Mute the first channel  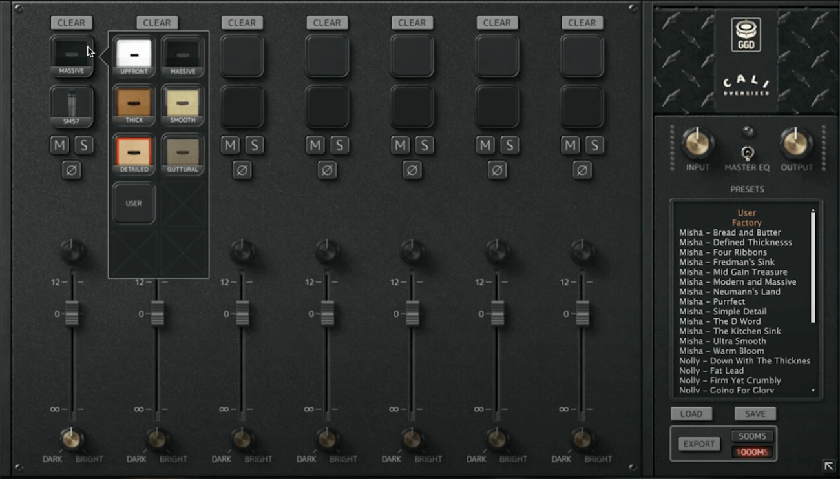[60, 145]
